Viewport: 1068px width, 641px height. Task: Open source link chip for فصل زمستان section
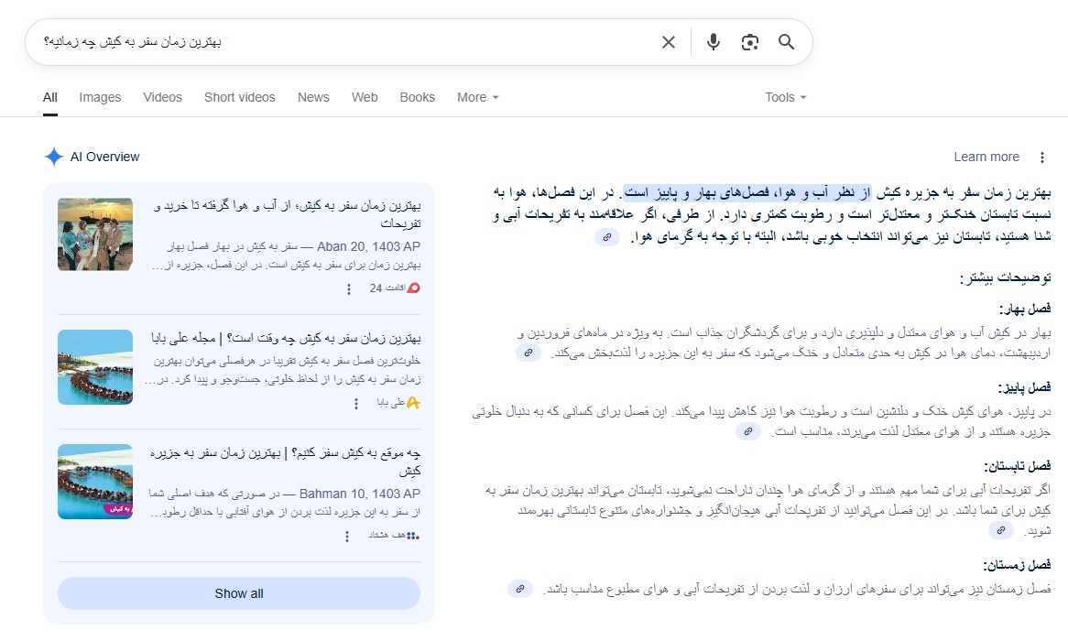(519, 589)
